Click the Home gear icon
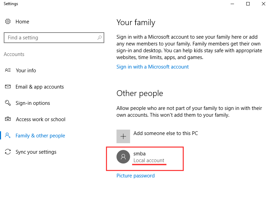This screenshot has height=210, width=269. tap(8, 21)
